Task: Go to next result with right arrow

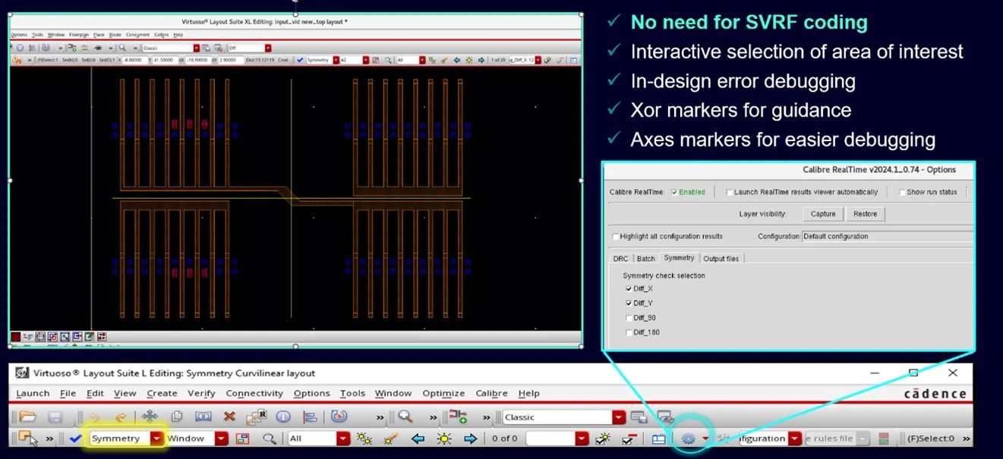Action: [x=470, y=439]
